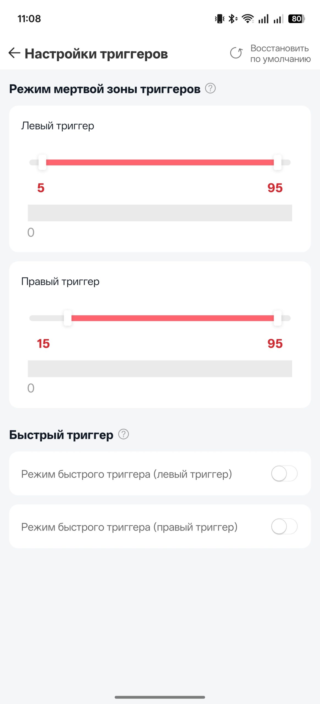Screen dimensions: 320x704
Task: Open help icon next to Быстрый триггер
Action: [123, 434]
